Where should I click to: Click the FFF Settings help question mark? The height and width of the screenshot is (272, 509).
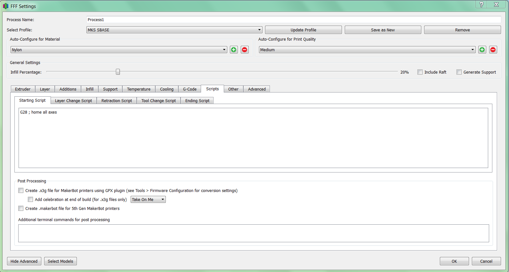click(x=481, y=4)
